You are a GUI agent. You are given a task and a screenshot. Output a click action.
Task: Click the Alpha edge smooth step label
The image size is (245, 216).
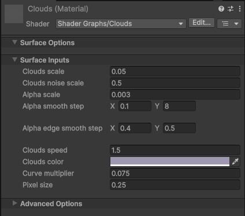(62, 128)
